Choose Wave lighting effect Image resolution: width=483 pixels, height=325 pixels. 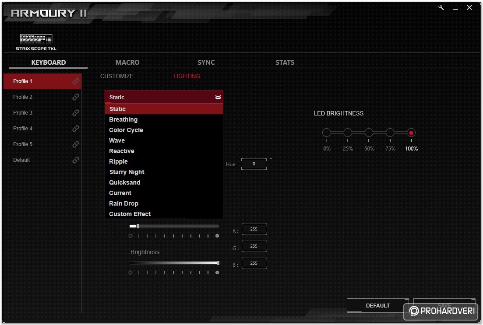[164, 140]
